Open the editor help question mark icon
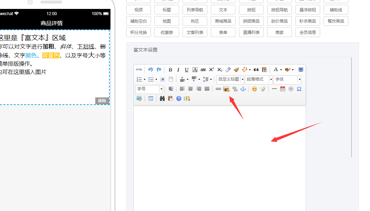This screenshot has height=211, width=370. tap(178, 98)
